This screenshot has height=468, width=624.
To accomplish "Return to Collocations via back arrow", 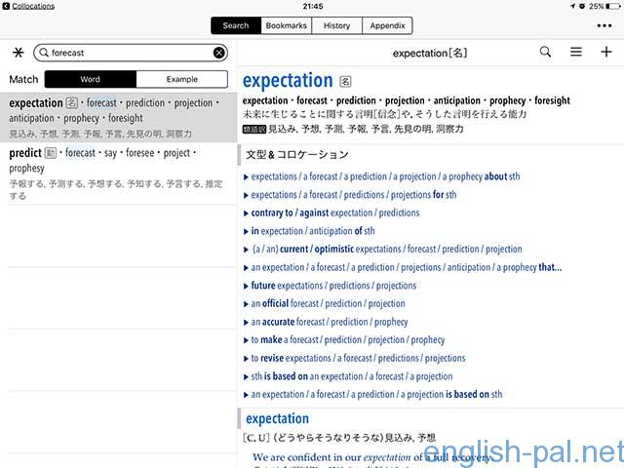I will [x=7, y=7].
